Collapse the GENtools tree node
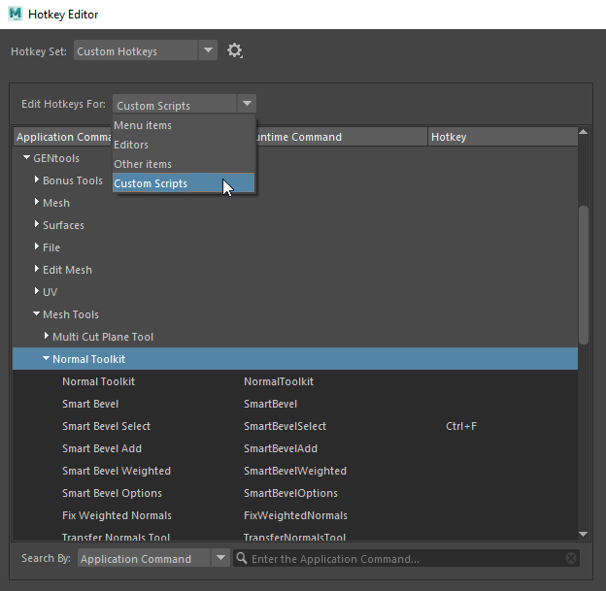 point(26,157)
